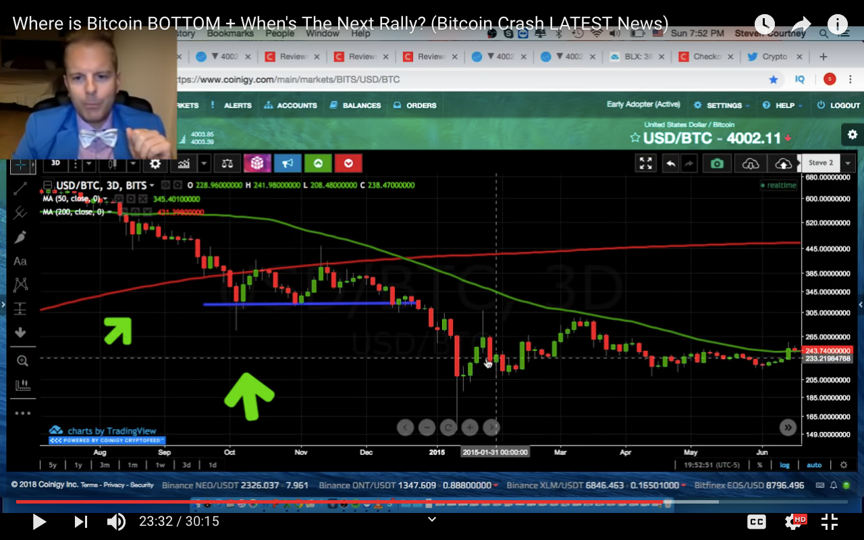The image size is (864, 540).
Task: Switch to the BLX browser tab
Action: [638, 57]
